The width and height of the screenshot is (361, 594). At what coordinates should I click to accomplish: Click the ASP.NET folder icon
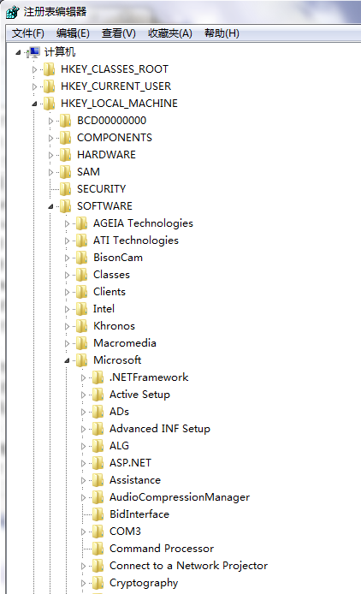[x=98, y=463]
